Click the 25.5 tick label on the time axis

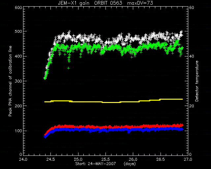pos(105,159)
